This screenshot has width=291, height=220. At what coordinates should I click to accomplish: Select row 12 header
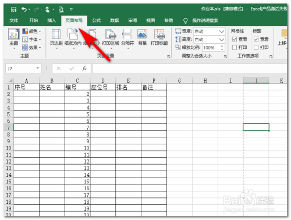pos(9,161)
